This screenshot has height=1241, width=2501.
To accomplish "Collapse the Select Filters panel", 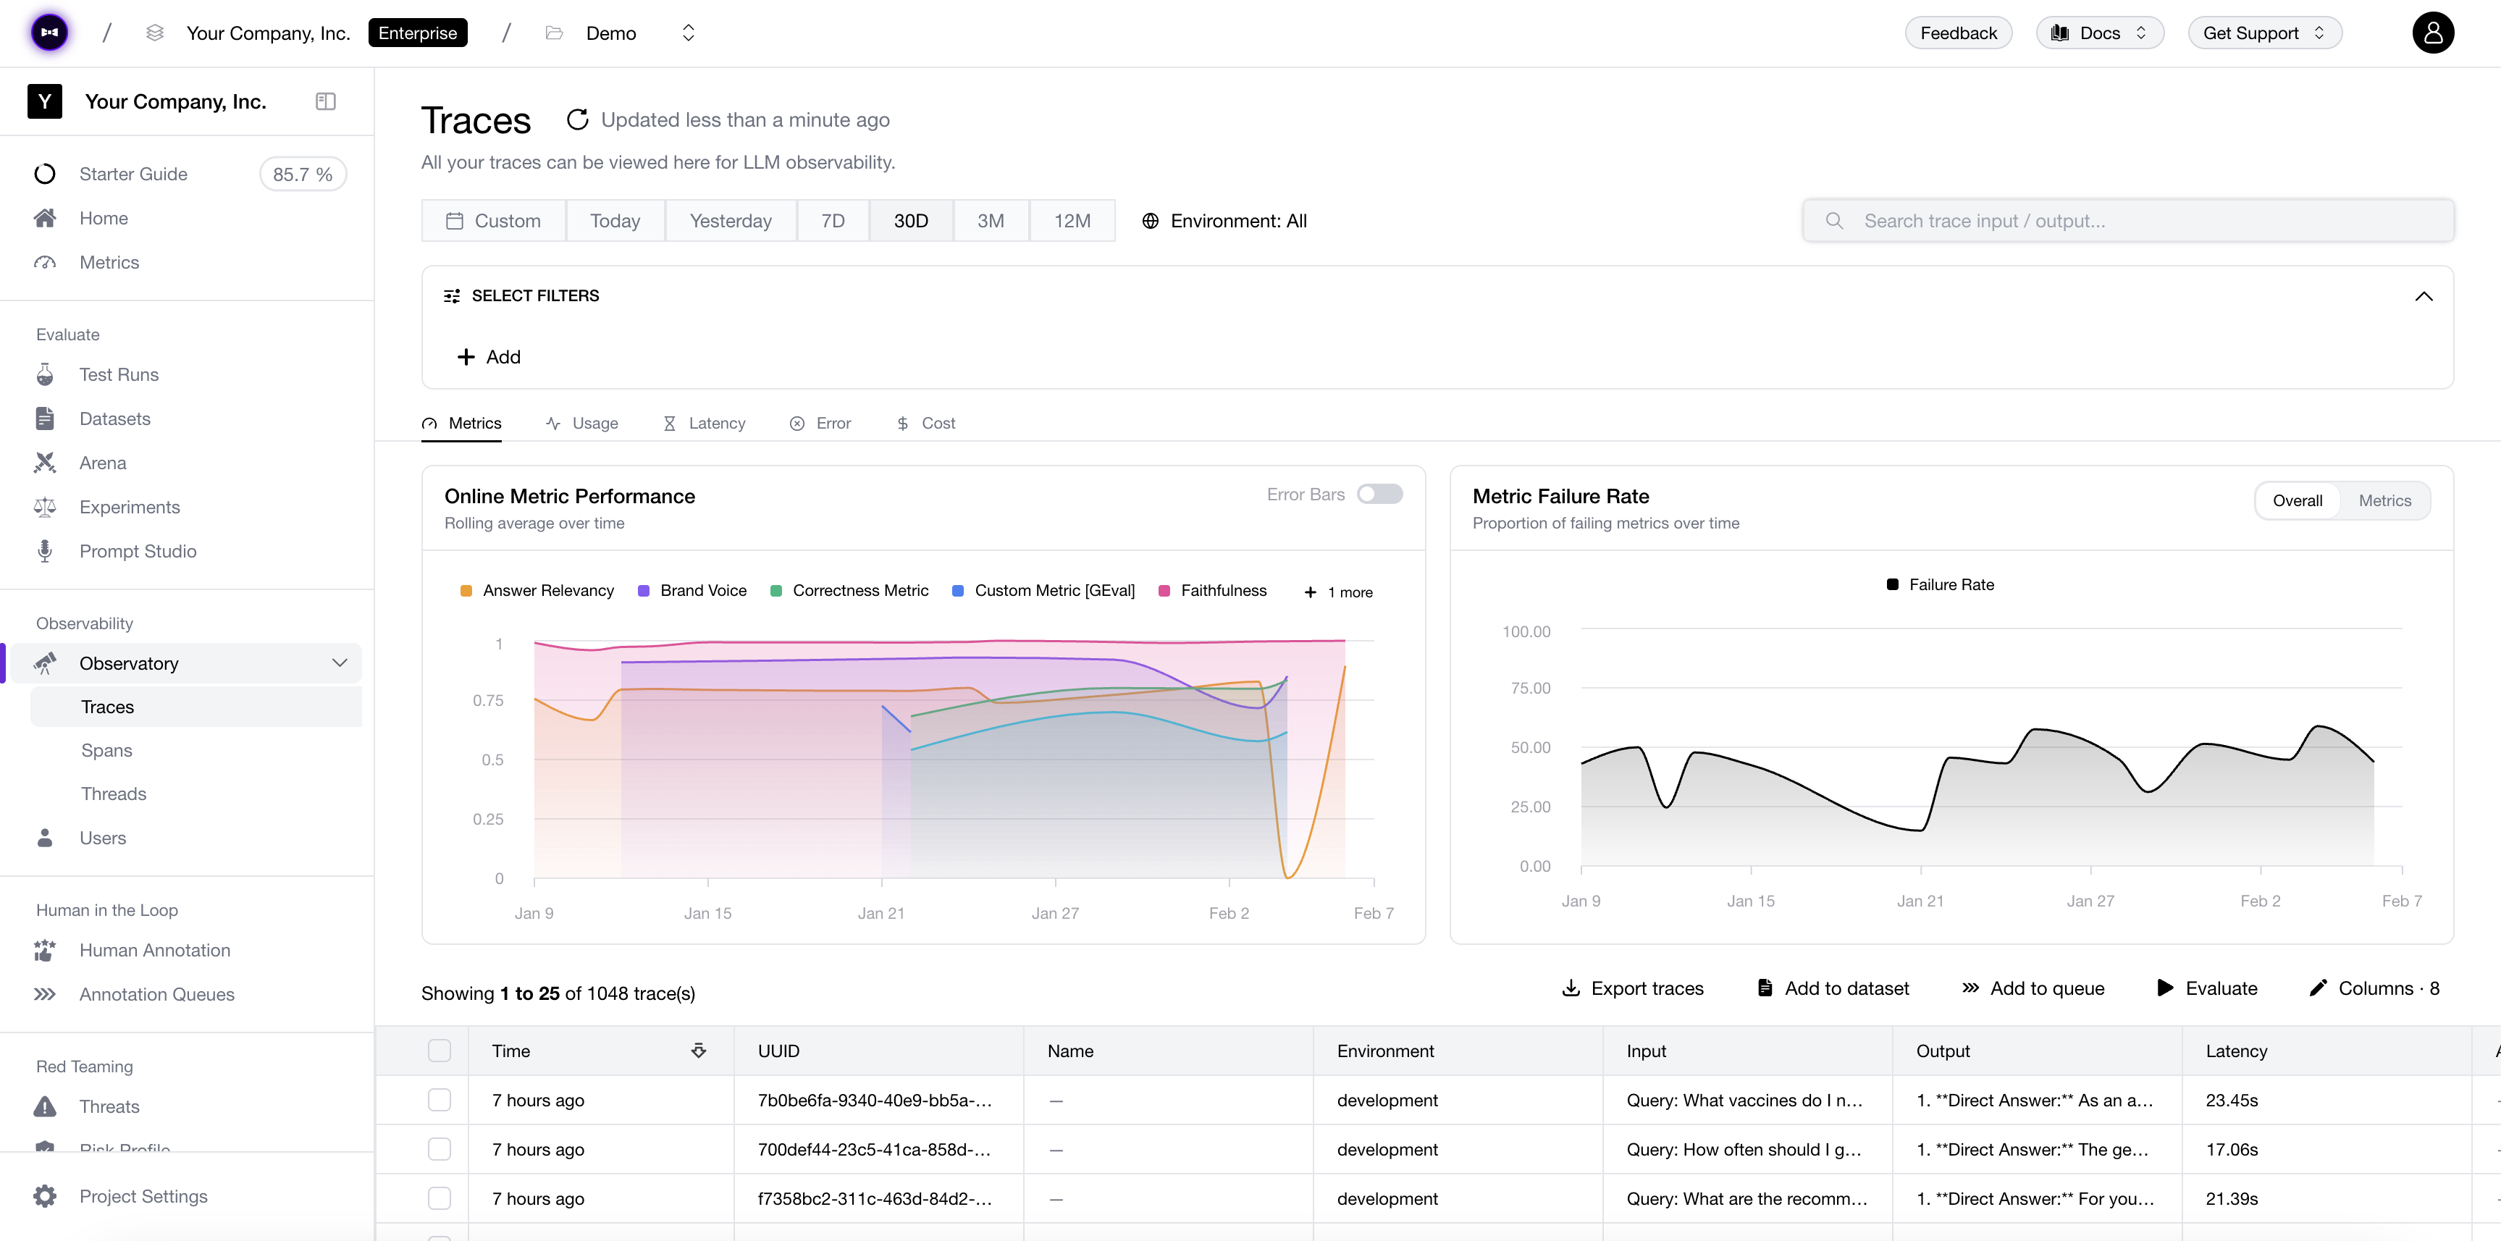I will (x=2424, y=296).
